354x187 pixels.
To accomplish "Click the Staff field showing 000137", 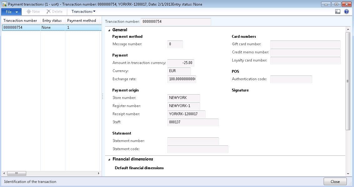I will pos(193,122).
